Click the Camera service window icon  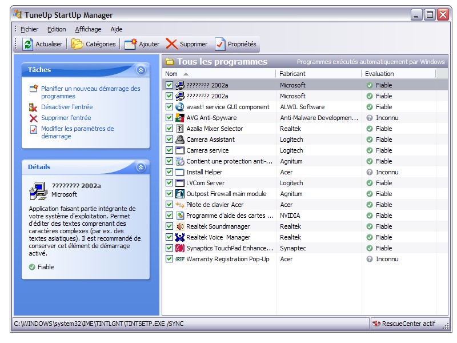pyautogui.click(x=180, y=150)
